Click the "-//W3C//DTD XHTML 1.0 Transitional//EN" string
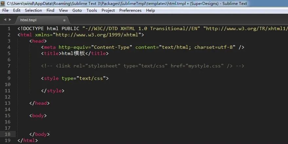Viewport: 288px width, 144px height. [x=141, y=28]
